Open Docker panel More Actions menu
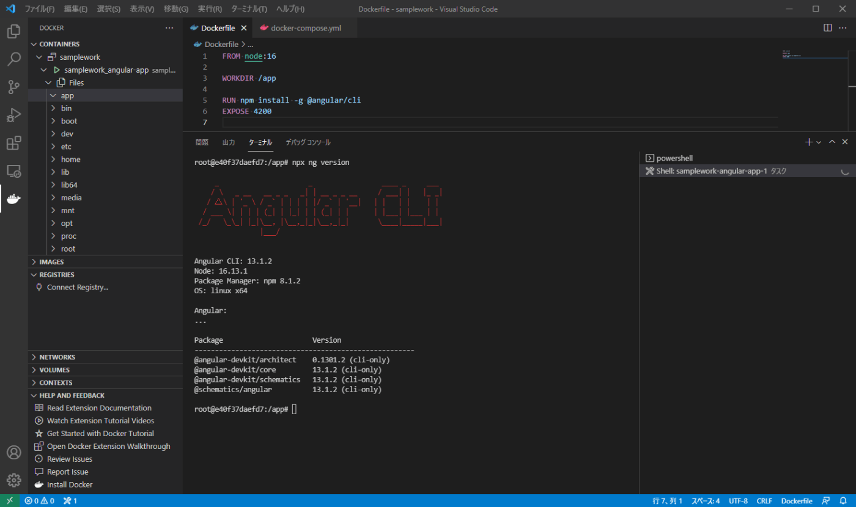Image resolution: width=856 pixels, height=507 pixels. point(169,28)
